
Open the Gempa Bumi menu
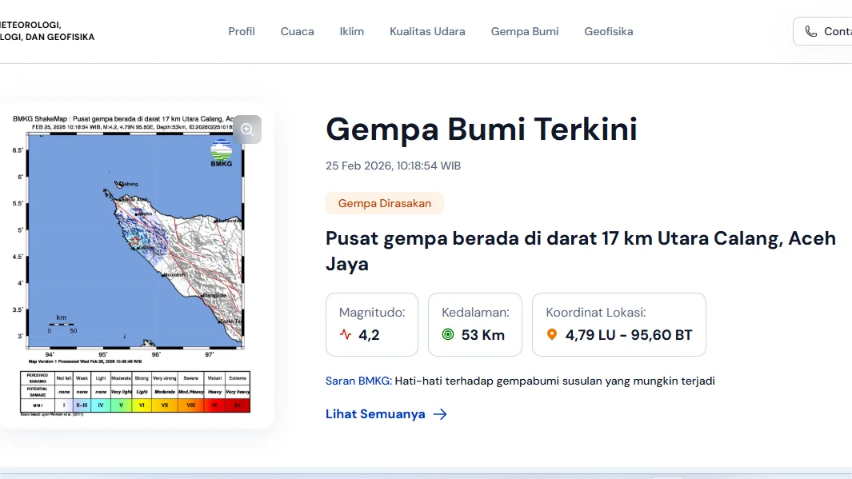(x=525, y=31)
